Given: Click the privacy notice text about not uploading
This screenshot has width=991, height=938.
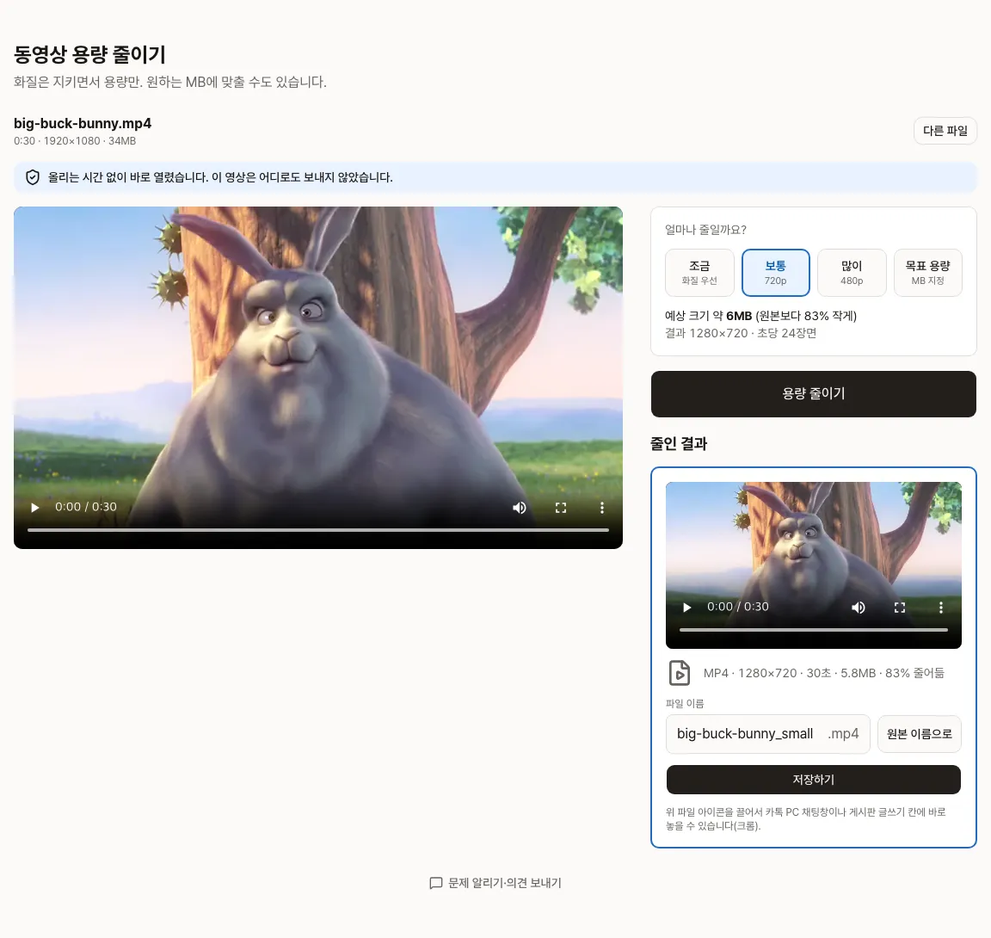Looking at the screenshot, I should tap(220, 177).
